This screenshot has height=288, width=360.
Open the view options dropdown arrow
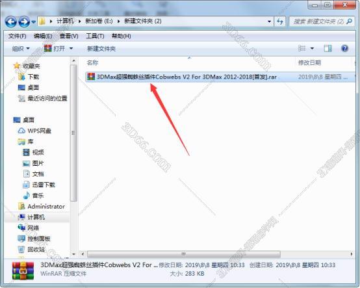pos(312,49)
